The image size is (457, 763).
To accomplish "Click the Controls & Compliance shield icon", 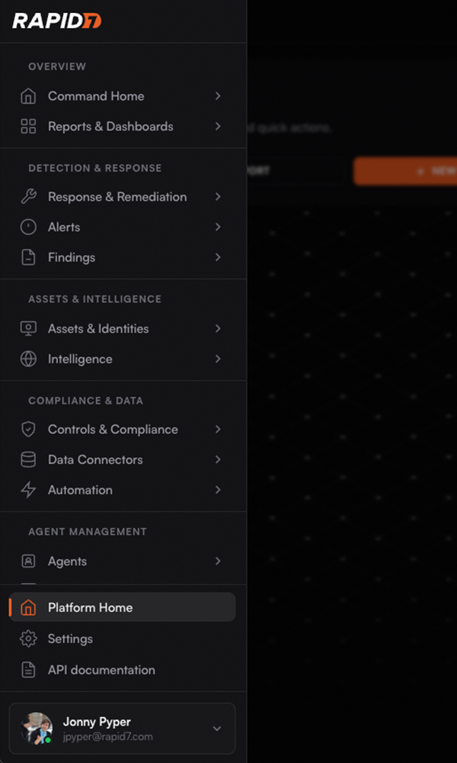I will tap(28, 430).
